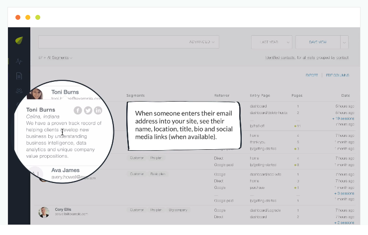The image size is (368, 235).
Task: Click the Celina, Indiana location text
Action: 43,117
